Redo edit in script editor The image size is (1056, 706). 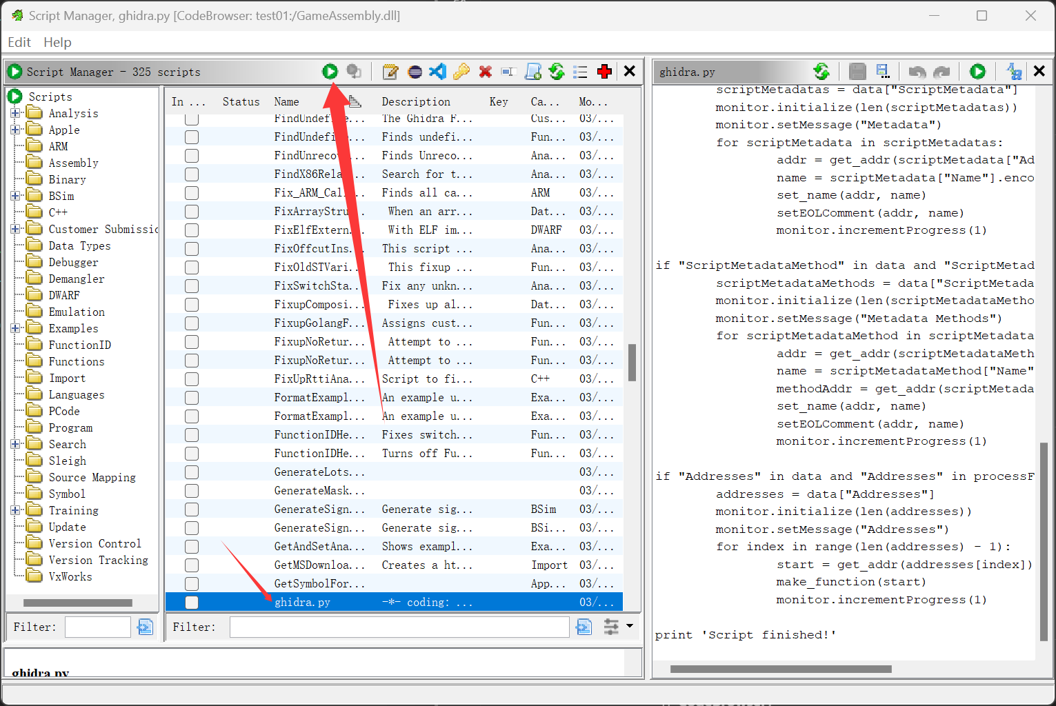[x=942, y=71]
